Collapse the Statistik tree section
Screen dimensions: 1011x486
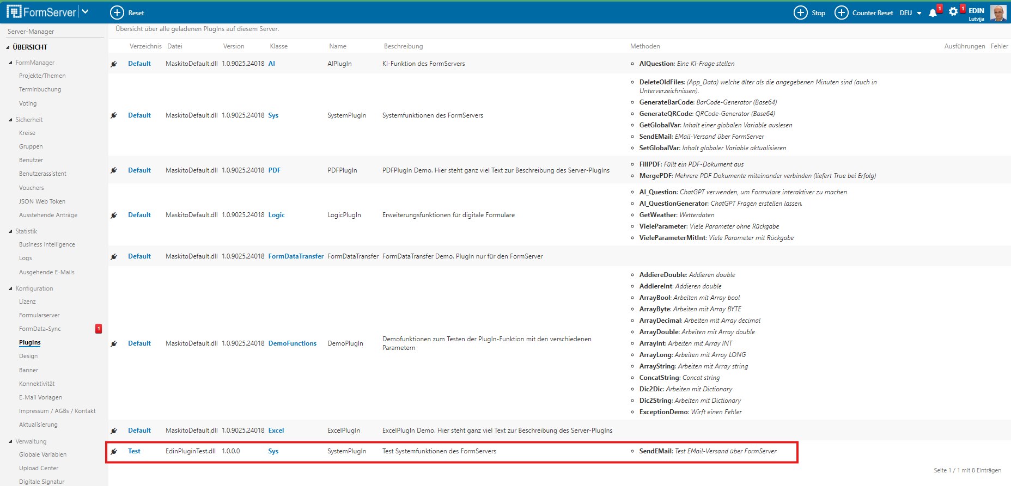10,231
